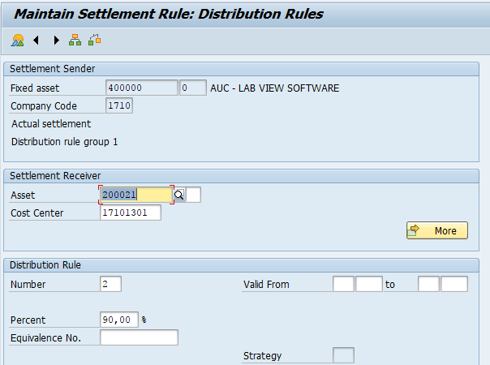
Task: Click the asset subnumber field beside search help
Action: coord(193,195)
